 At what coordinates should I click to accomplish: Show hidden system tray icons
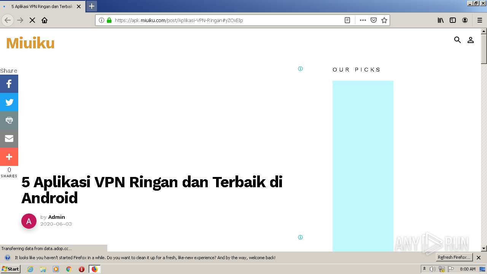[x=424, y=269]
